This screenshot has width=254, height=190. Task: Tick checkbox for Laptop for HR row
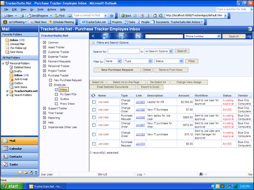pyautogui.click(x=94, y=102)
